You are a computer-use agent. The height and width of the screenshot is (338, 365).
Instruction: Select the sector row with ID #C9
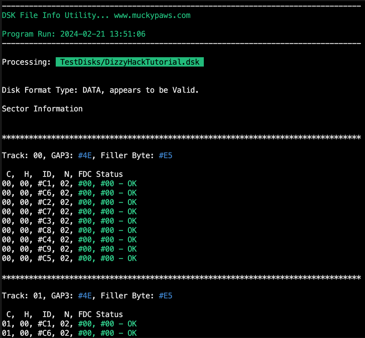(x=69, y=249)
